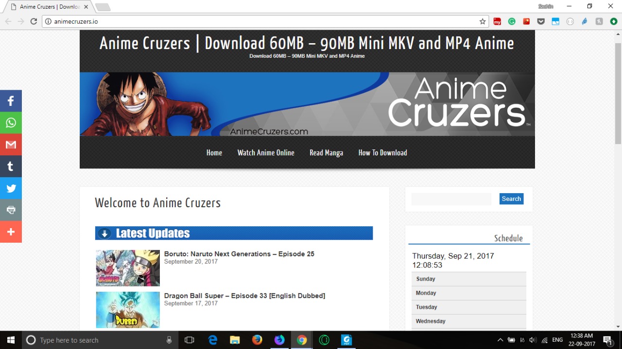Open the Home menu item
The width and height of the screenshot is (622, 349).
tap(214, 152)
